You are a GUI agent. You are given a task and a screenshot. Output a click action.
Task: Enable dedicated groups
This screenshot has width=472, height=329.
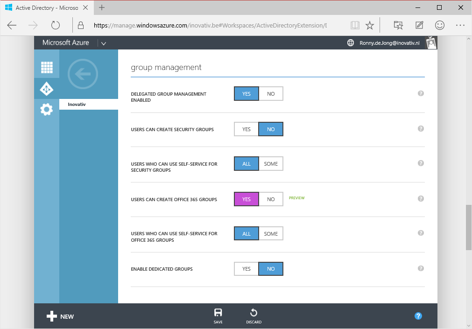(x=246, y=268)
